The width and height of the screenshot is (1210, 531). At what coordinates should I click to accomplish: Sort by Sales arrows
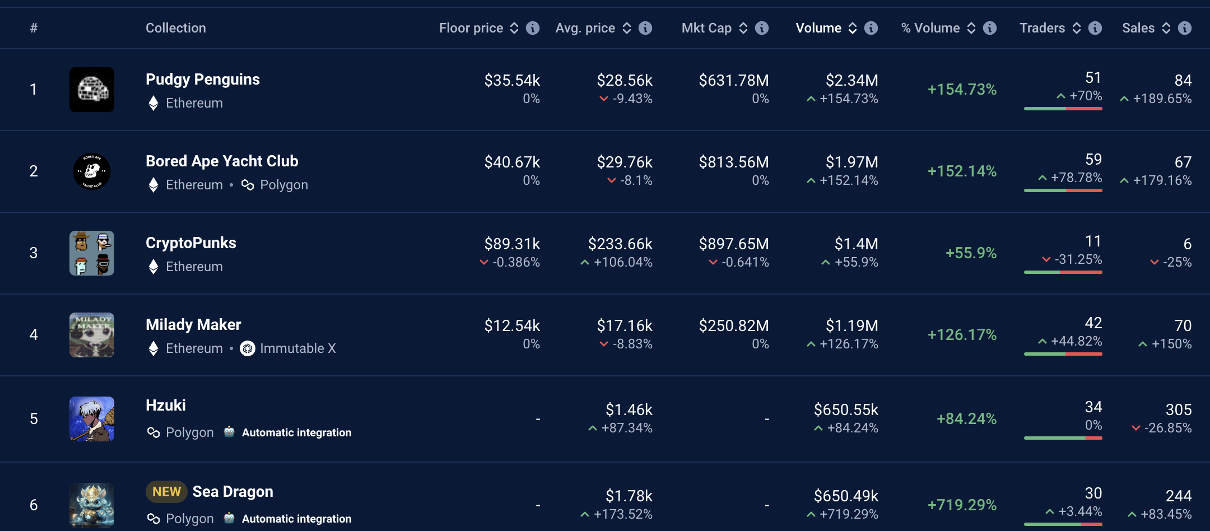[x=1166, y=28]
